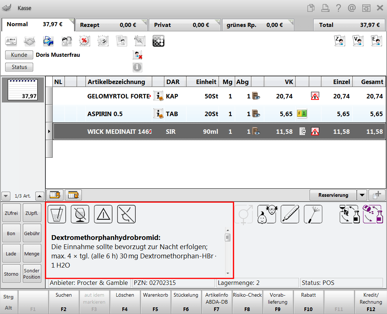The height and width of the screenshot is (314, 387).
Task: Click the copy documents icon in title bar
Action: pyautogui.click(x=311, y=8)
